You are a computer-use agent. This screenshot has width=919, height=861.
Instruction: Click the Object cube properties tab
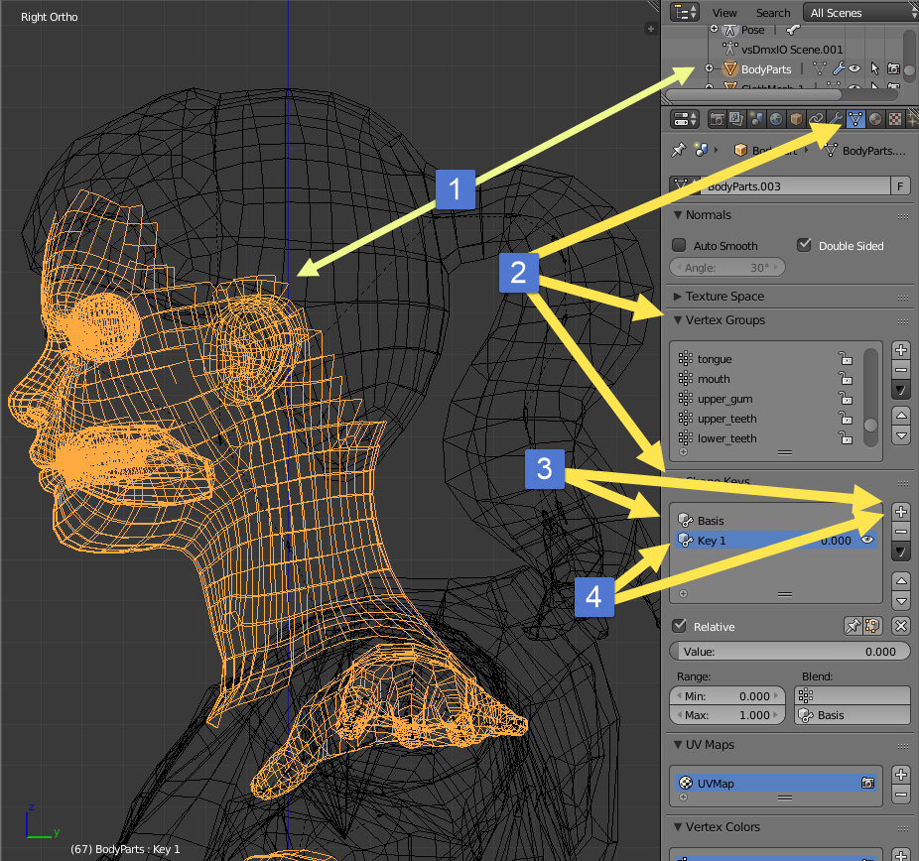point(796,120)
